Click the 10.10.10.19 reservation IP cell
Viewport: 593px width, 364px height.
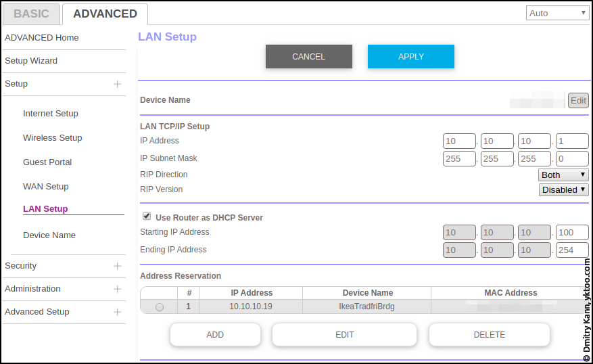251,306
